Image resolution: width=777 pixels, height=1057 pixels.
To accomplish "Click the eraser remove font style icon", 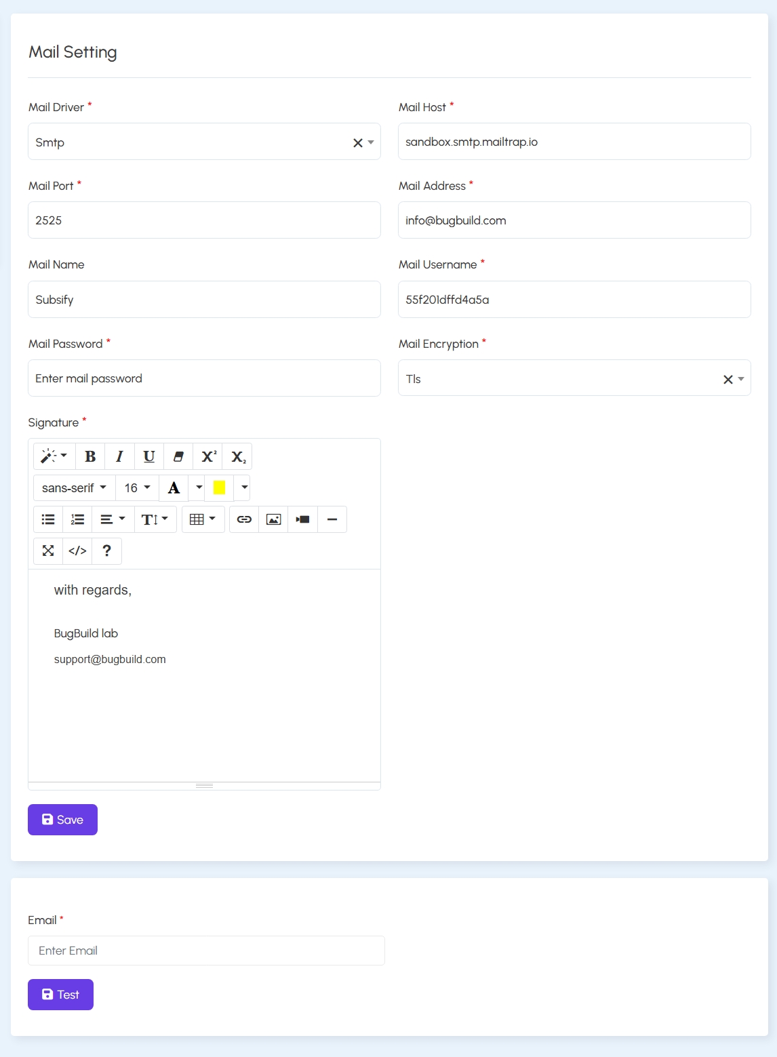I will pyautogui.click(x=178, y=456).
